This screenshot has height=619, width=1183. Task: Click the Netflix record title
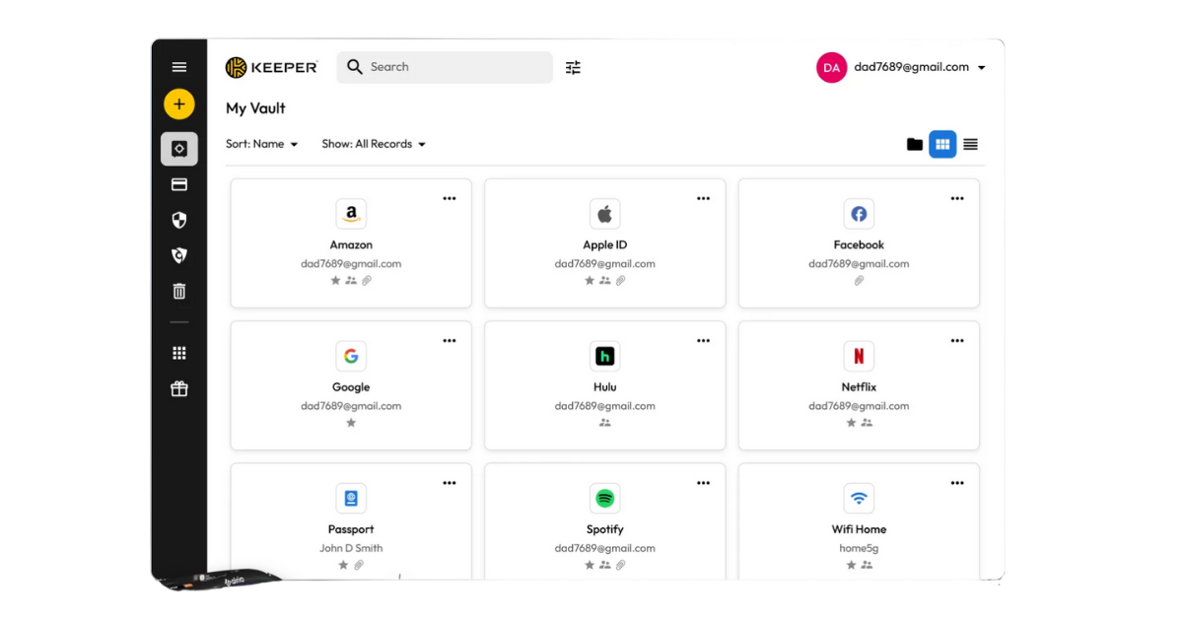pos(859,387)
